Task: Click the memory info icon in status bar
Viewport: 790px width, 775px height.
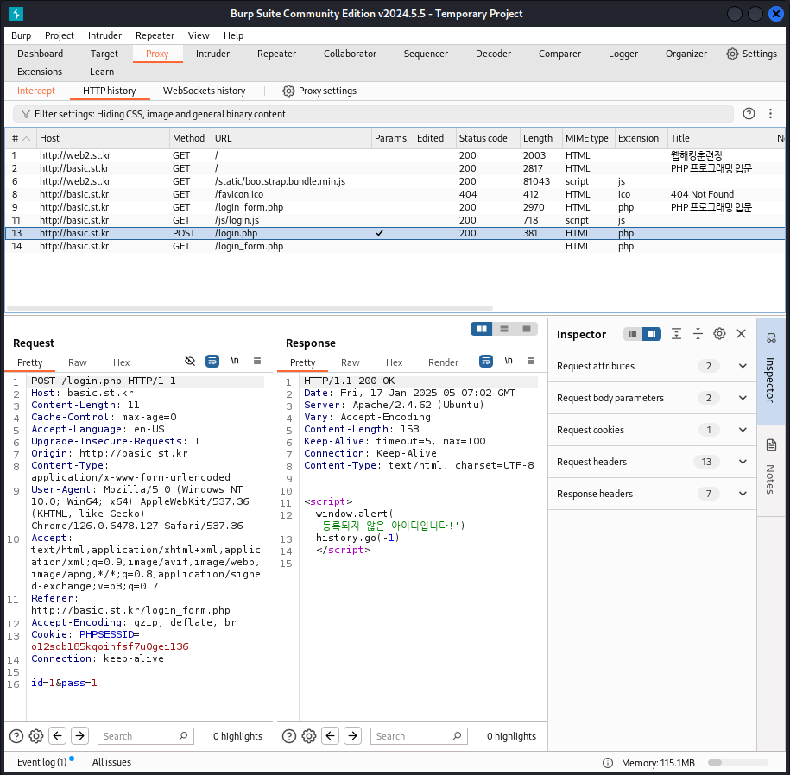Action: coord(608,763)
